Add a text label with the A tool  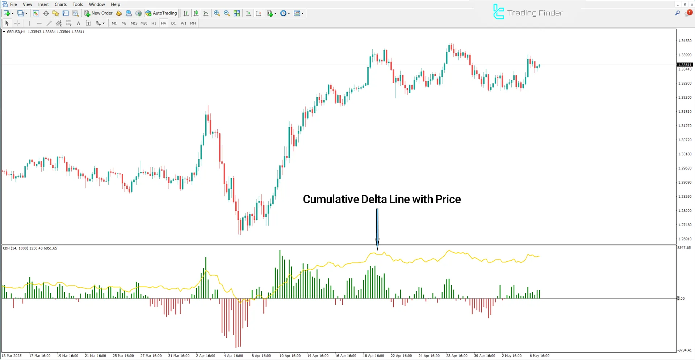79,23
